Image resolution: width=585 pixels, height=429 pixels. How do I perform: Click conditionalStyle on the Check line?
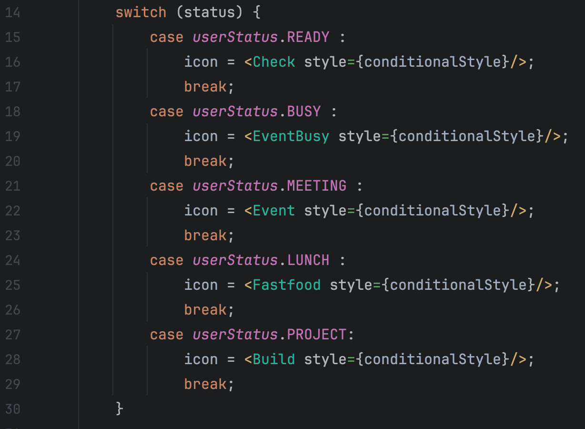(x=433, y=61)
